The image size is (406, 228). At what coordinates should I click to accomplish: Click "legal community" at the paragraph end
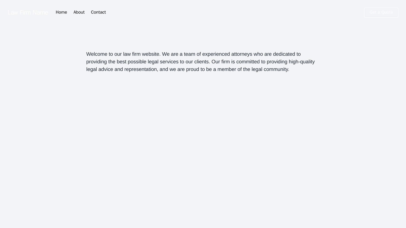[x=270, y=69]
